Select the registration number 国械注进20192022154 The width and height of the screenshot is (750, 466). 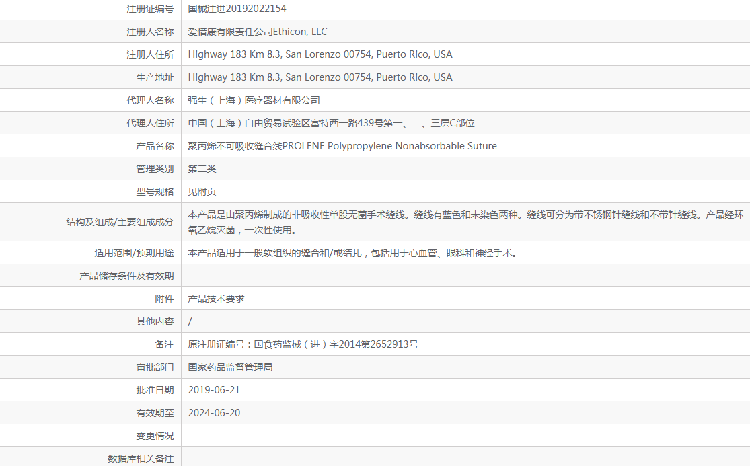click(x=237, y=9)
